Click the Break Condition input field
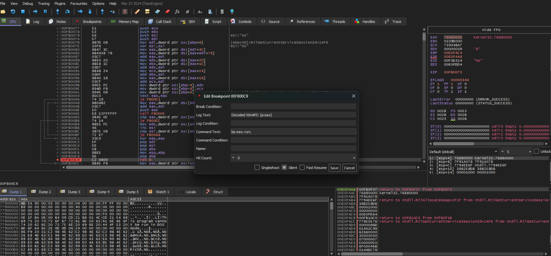This screenshot has width=551, height=256. 293,106
